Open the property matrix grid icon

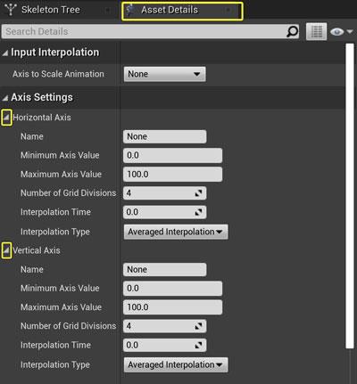316,31
